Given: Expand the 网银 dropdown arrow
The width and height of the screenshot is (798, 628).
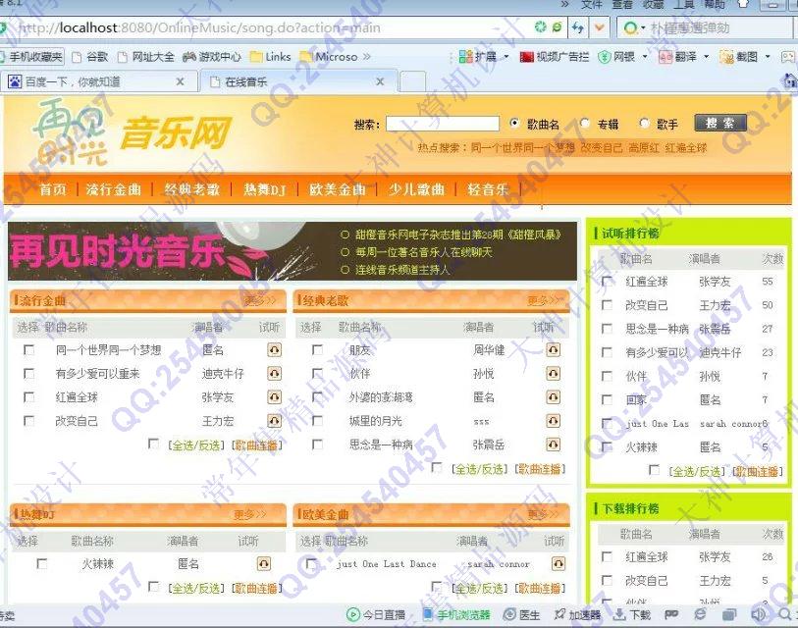Looking at the screenshot, I should (645, 57).
